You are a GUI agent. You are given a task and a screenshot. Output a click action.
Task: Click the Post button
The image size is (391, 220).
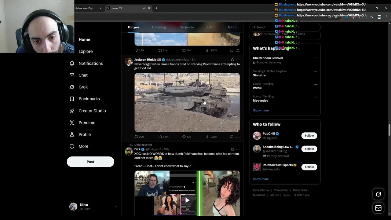pos(90,162)
